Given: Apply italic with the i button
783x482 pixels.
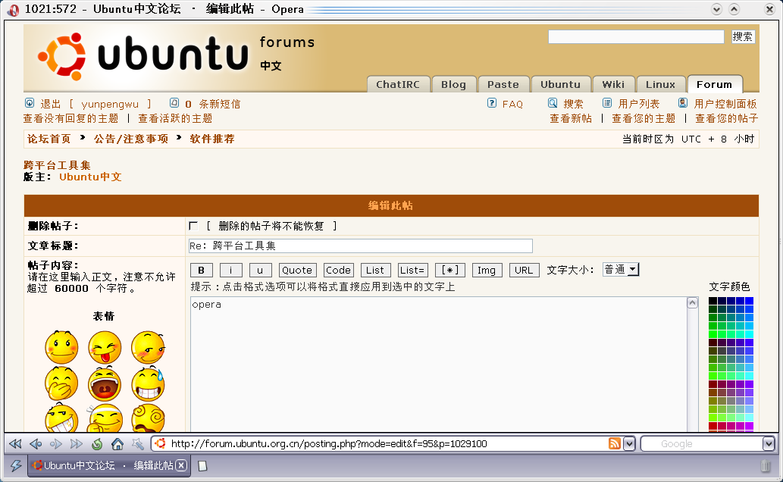Looking at the screenshot, I should coord(230,271).
